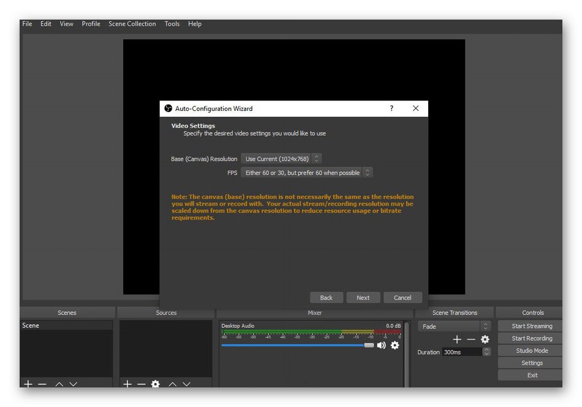Remove scene transition minus icon

click(x=471, y=339)
